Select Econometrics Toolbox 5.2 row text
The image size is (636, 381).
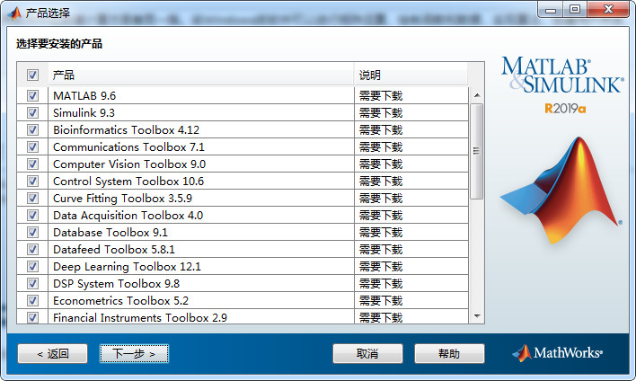[x=121, y=300]
